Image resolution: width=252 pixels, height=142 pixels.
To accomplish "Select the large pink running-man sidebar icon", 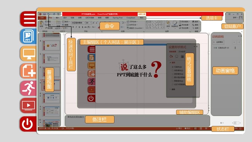I will [28, 88].
